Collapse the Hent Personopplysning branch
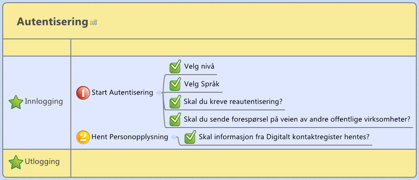This screenshot has width=419, height=180. pyautogui.click(x=174, y=137)
